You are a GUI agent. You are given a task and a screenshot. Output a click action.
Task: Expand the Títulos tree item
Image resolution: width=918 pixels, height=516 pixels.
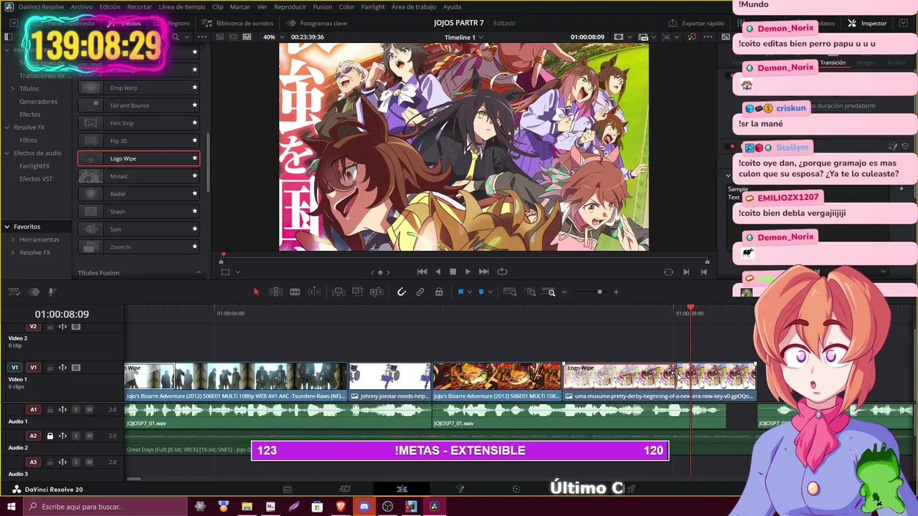[x=13, y=89]
